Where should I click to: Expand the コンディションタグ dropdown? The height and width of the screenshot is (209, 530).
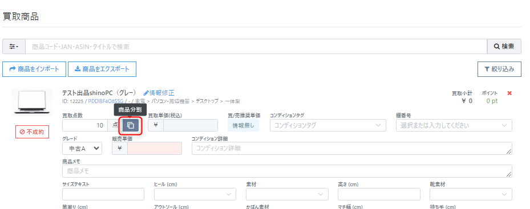pos(328,125)
